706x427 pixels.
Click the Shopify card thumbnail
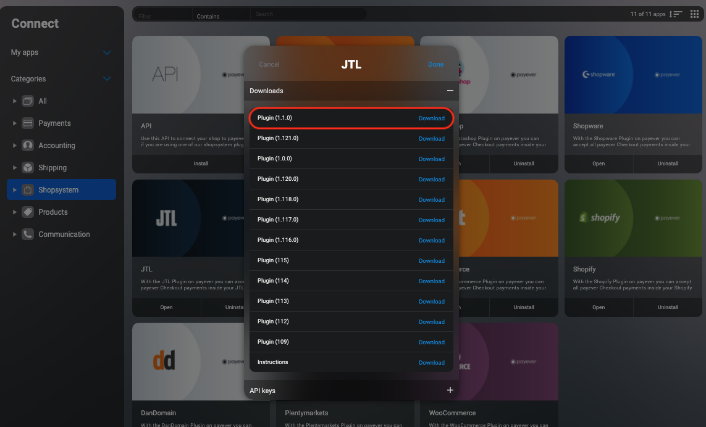633,218
